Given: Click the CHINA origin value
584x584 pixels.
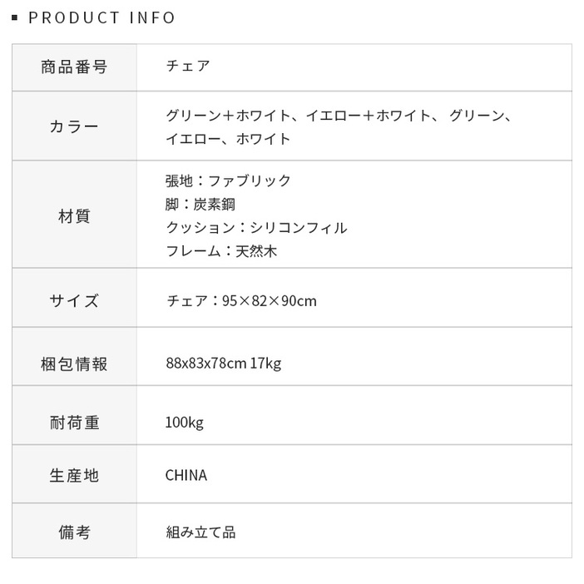Looking at the screenshot, I should (x=186, y=476).
